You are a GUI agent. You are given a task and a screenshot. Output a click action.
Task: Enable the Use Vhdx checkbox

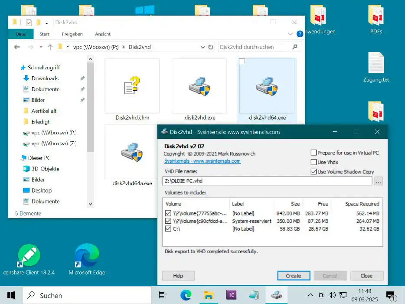pos(314,162)
